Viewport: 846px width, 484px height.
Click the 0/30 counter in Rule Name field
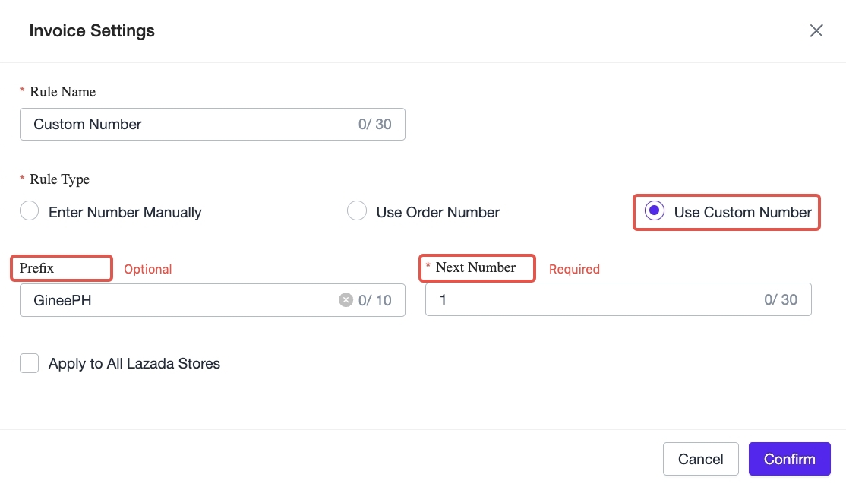375,124
